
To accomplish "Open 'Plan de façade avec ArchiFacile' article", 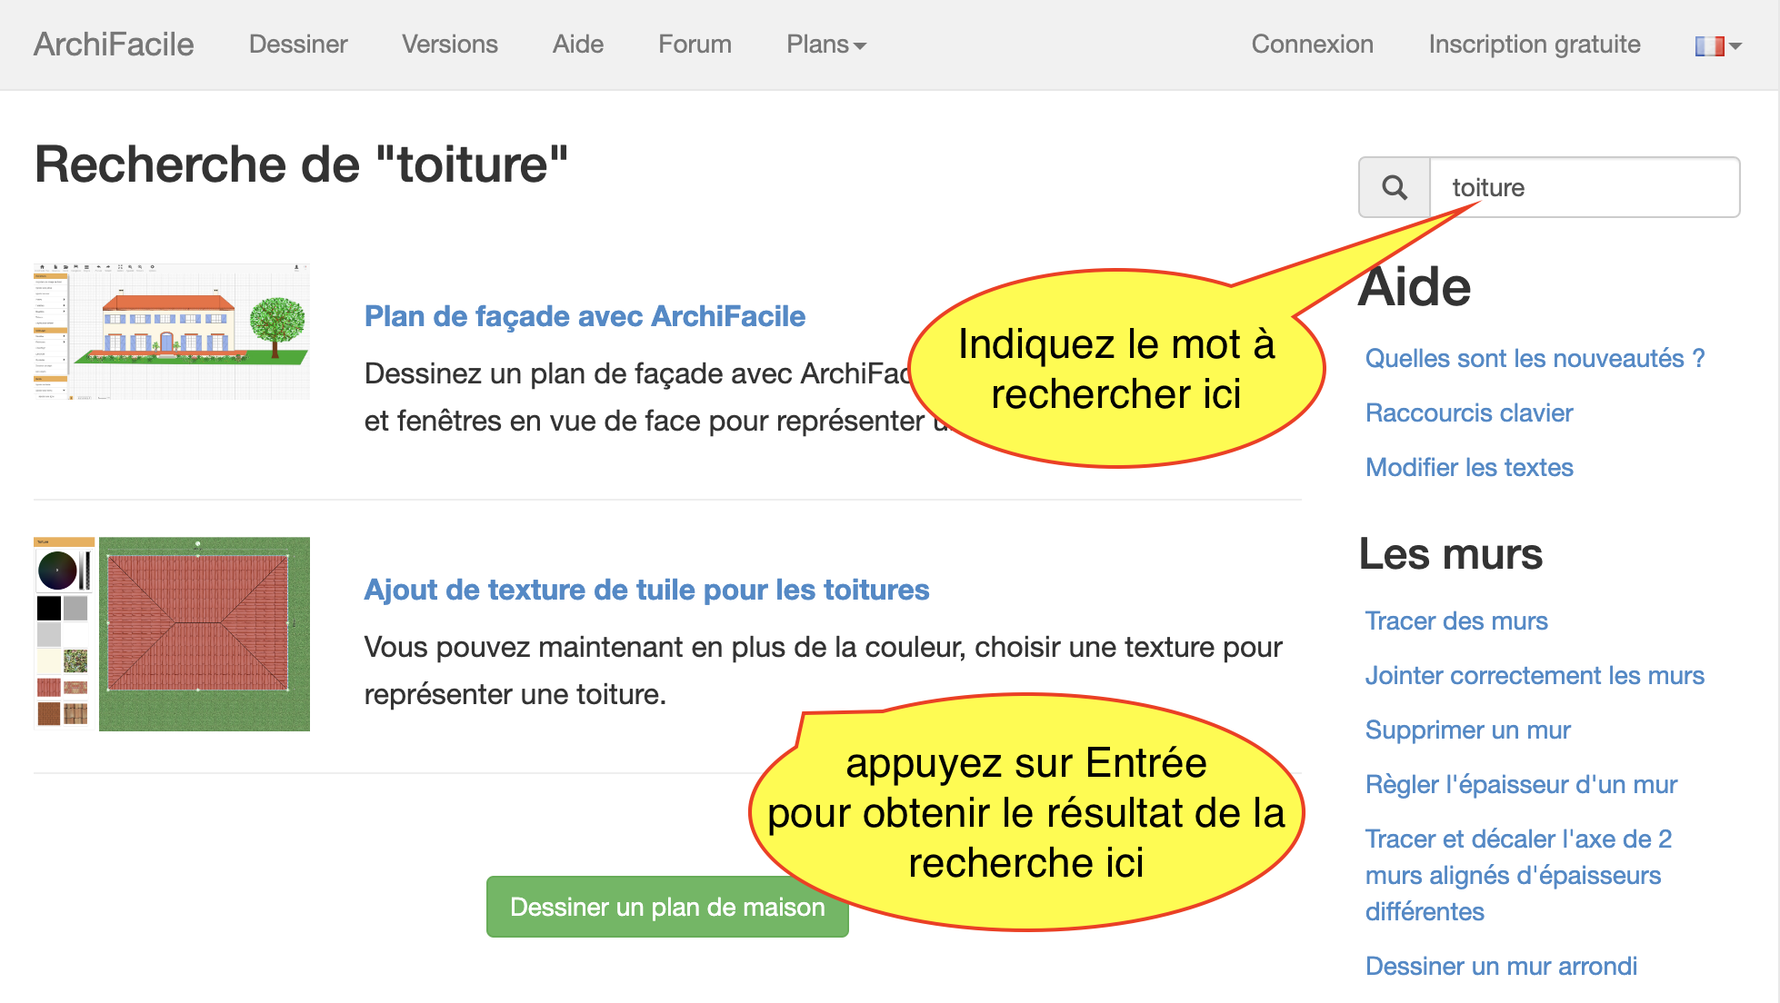I will pos(585,316).
